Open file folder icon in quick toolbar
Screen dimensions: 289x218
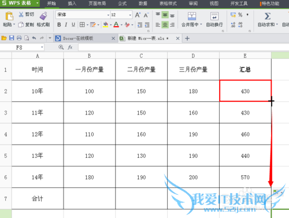click(x=4, y=38)
